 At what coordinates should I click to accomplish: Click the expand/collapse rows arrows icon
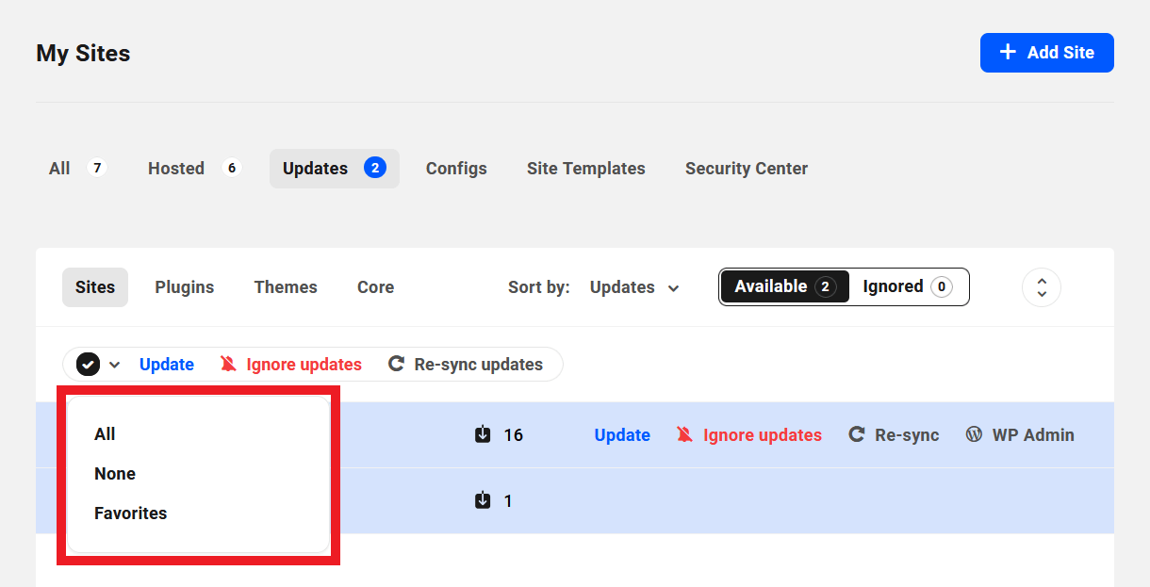(x=1041, y=287)
